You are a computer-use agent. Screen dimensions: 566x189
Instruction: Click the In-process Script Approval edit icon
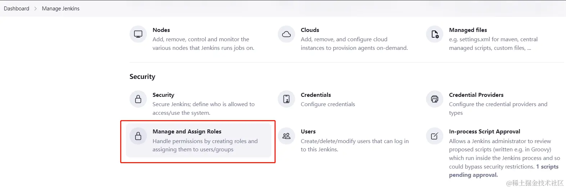(435, 136)
